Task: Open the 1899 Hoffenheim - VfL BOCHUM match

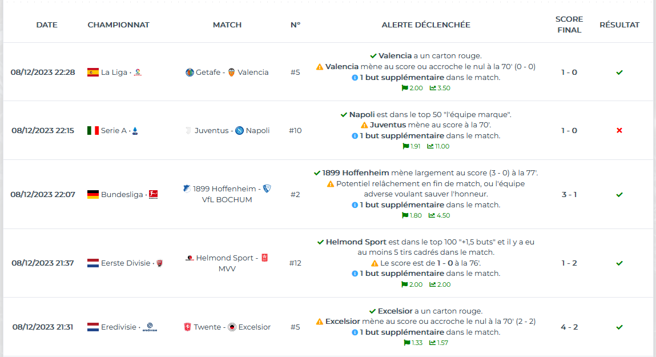Action: click(227, 194)
